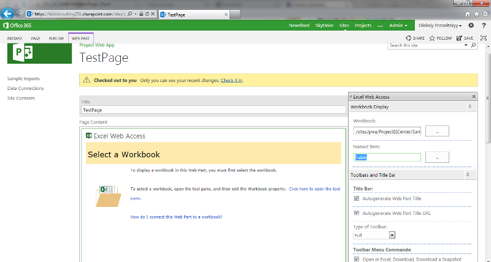Open the address bar dropdown arrow
491x262 pixels.
[135, 14]
